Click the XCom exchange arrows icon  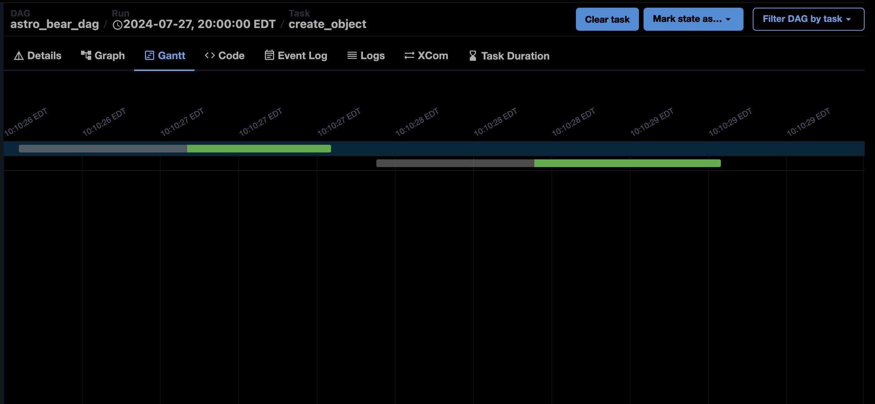(x=408, y=55)
